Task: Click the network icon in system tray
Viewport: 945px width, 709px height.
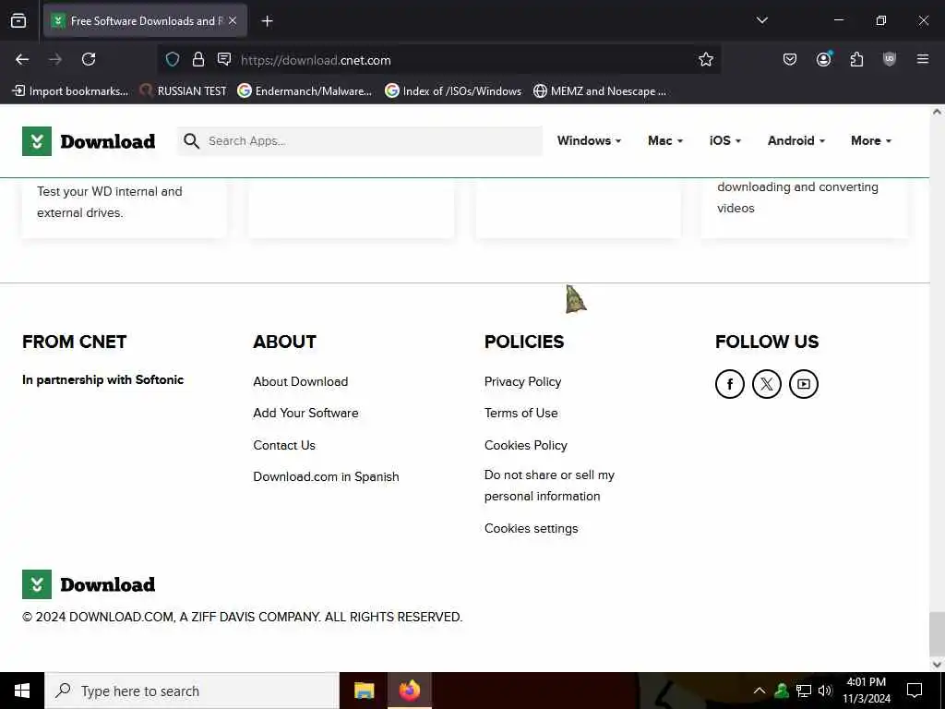Action: pos(804,691)
